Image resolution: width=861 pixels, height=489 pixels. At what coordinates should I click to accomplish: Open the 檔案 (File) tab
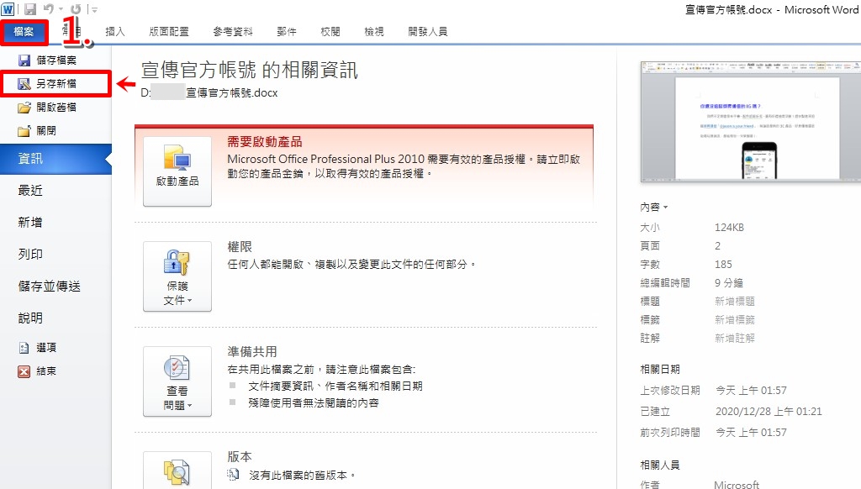[x=24, y=32]
